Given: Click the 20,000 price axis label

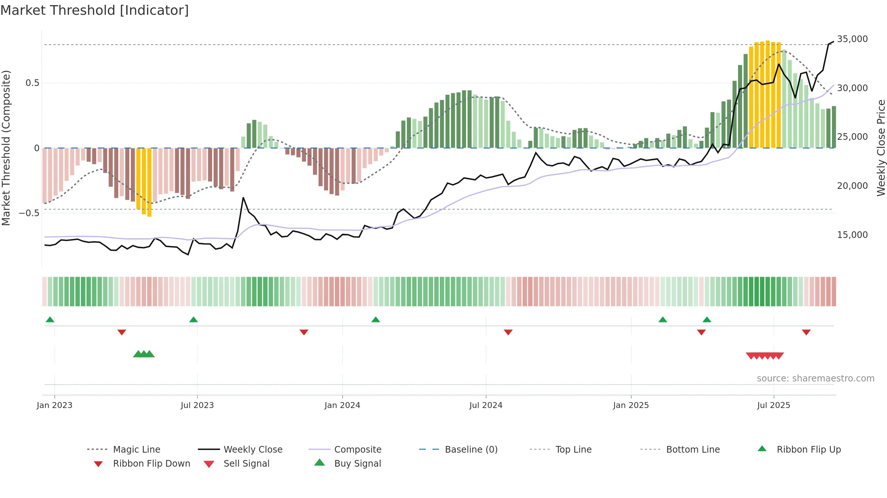Looking at the screenshot, I should (x=852, y=186).
